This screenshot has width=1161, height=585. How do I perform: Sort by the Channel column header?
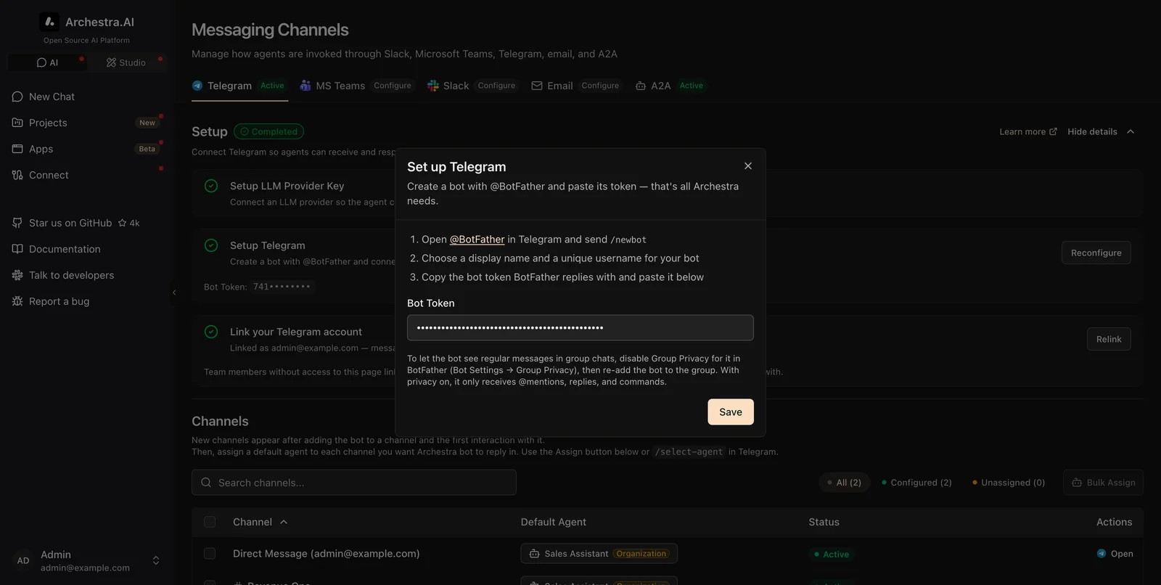coord(260,522)
